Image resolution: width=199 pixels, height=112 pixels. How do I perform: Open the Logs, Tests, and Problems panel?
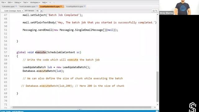point(12,111)
